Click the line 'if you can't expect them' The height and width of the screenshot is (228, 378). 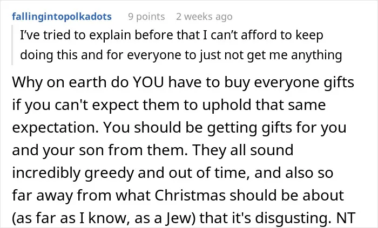pos(168,105)
